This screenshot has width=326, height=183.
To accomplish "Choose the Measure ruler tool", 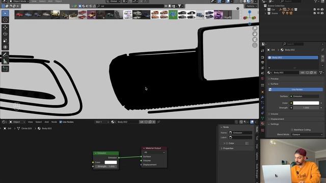I will pyautogui.click(x=5, y=61).
